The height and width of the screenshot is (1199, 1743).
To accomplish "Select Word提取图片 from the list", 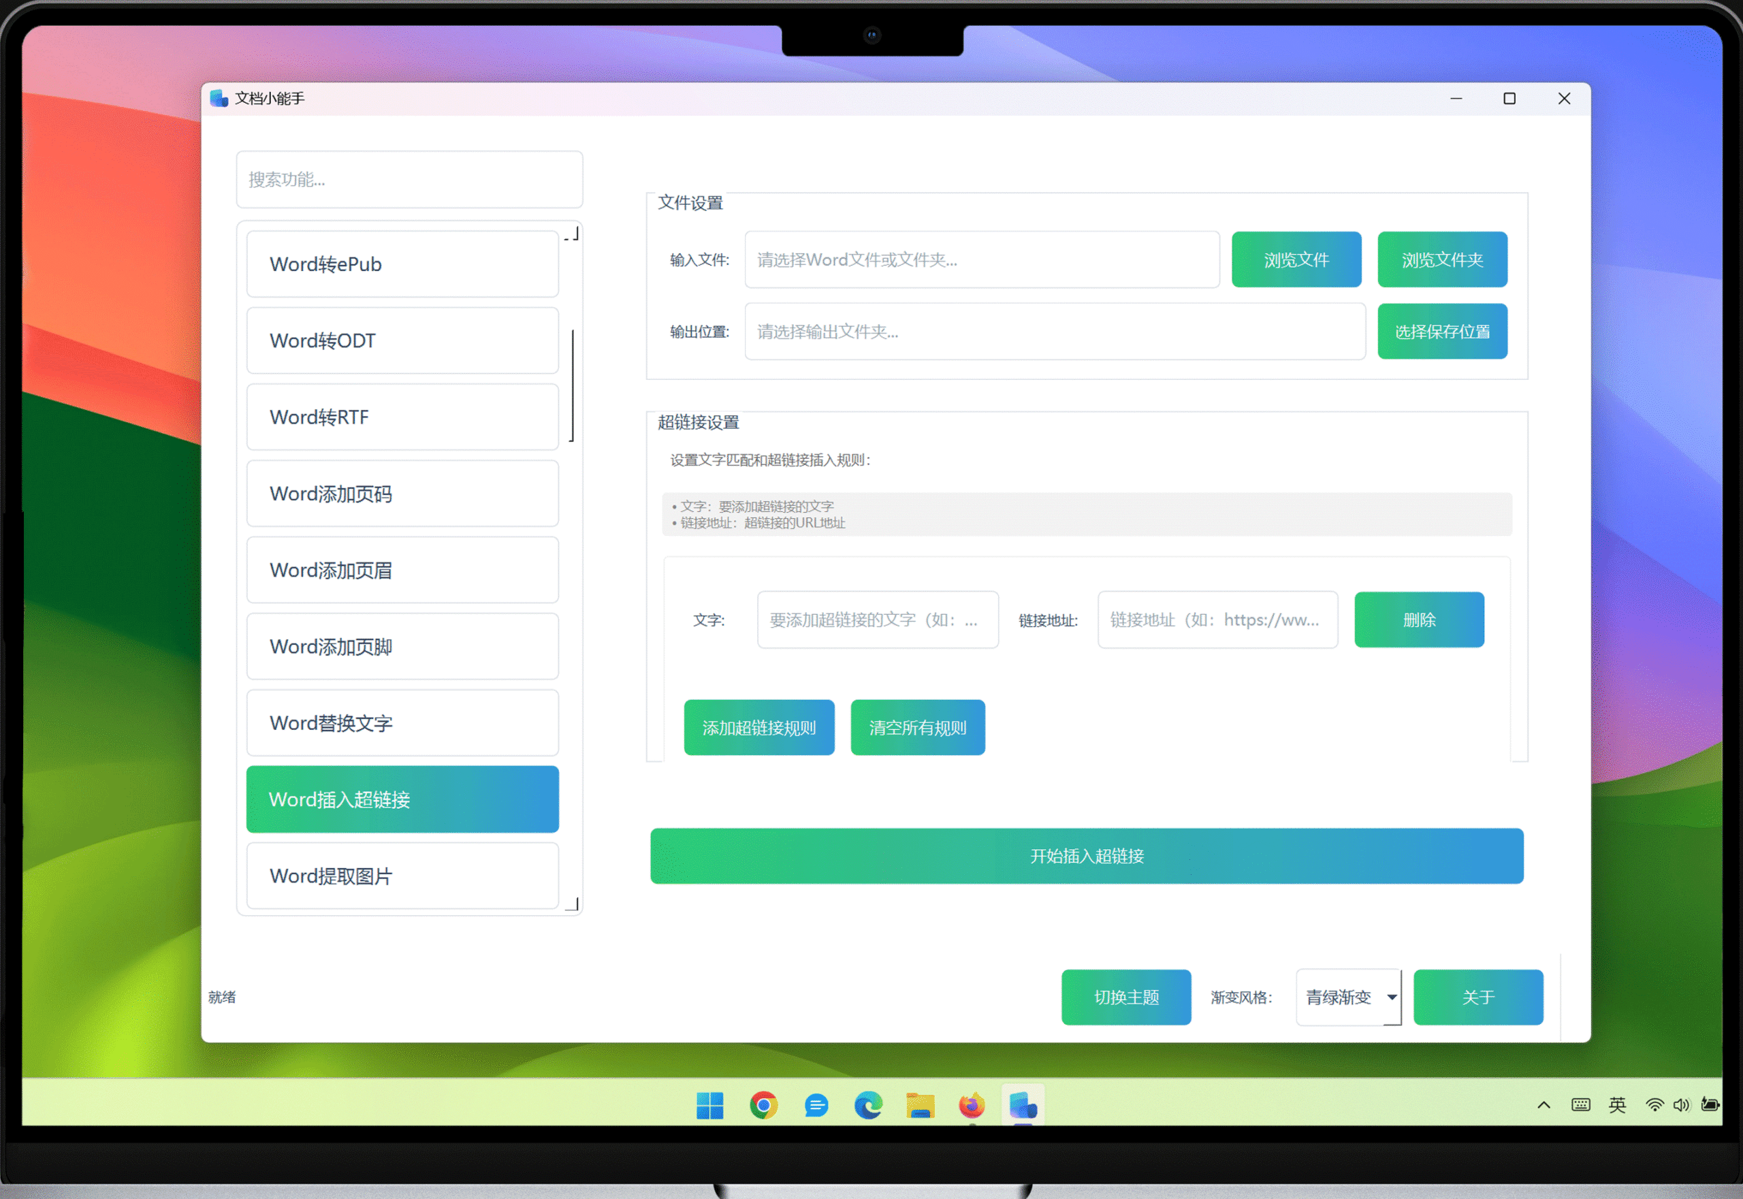I will tap(402, 875).
